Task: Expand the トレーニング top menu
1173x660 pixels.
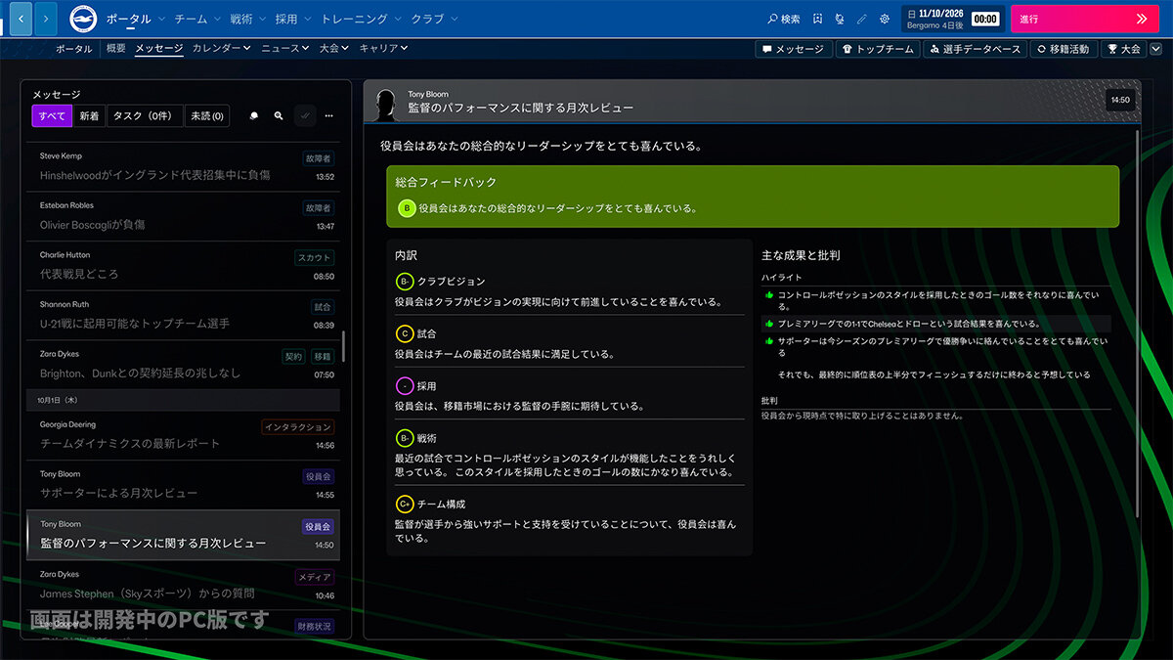Action: click(x=361, y=19)
